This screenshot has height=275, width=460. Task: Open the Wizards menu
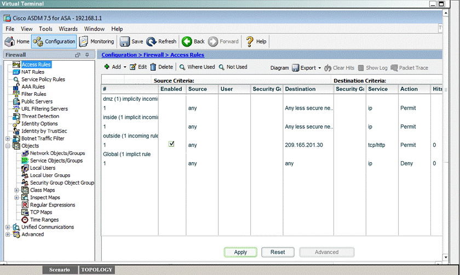click(68, 29)
